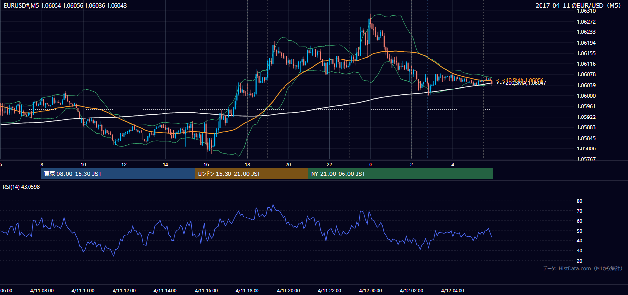Click RSI scale value 60
The image size is (628, 295).
579,221
